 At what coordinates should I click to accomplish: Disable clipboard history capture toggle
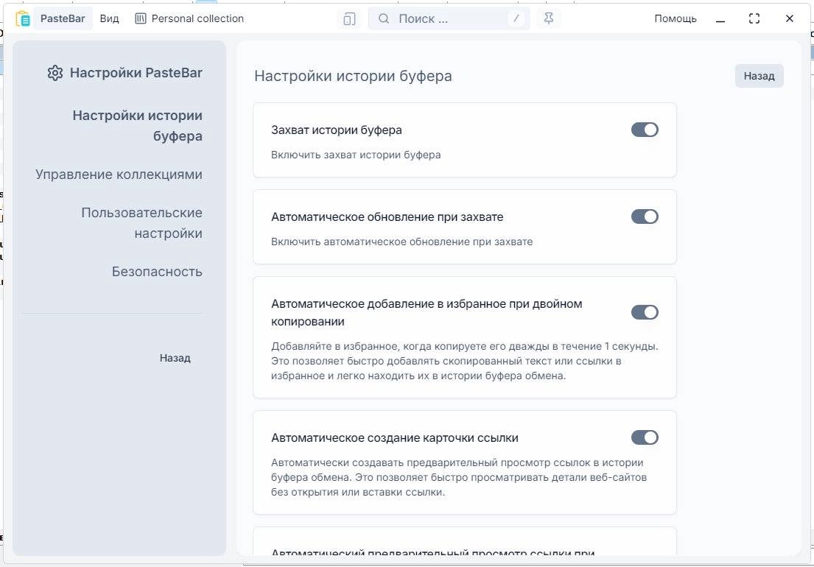[645, 130]
